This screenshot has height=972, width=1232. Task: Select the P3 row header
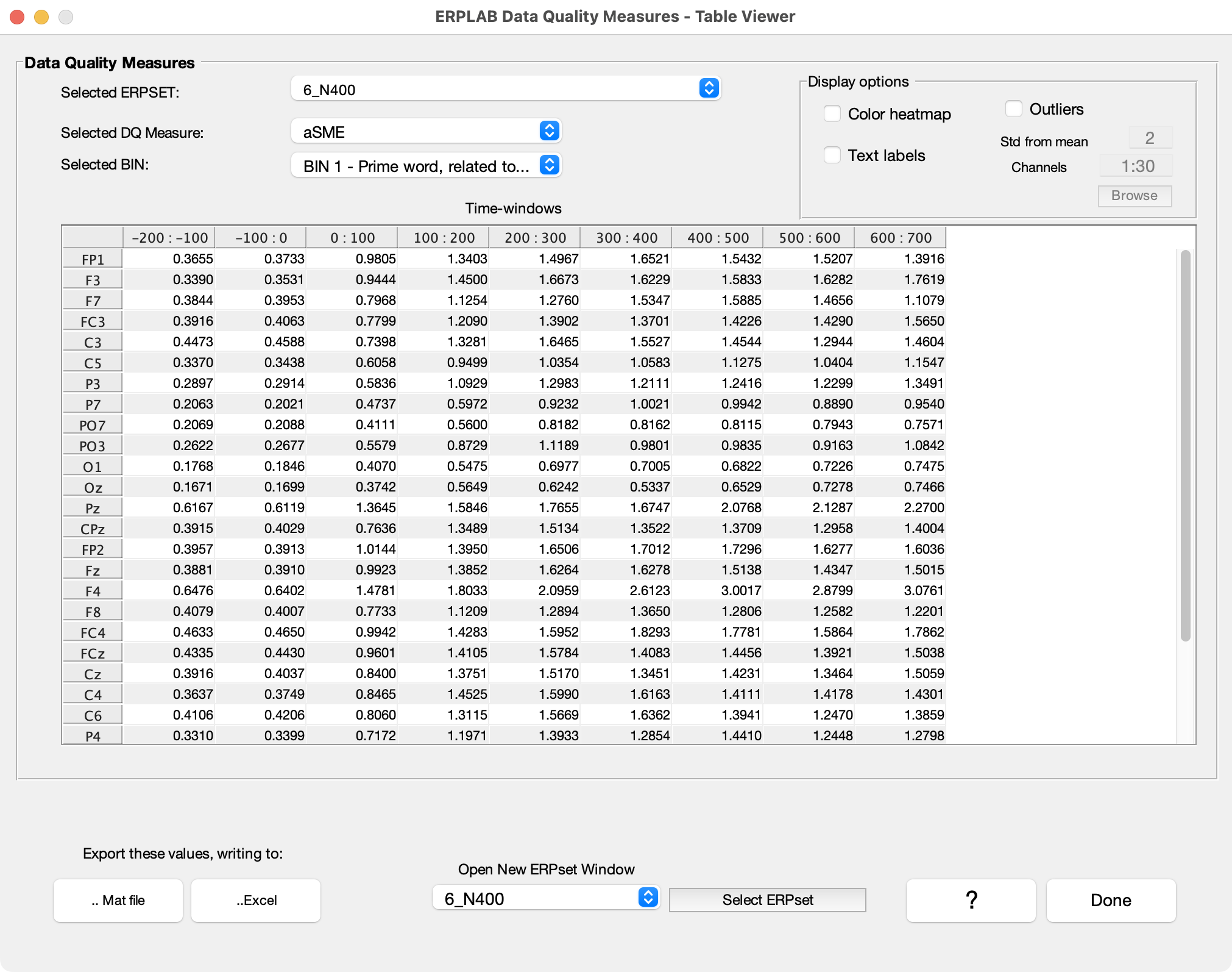point(93,384)
